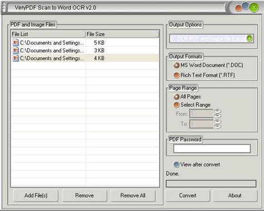Open the title bar grip menu icon
Viewport: 264px width, 211px height.
tap(4, 8)
